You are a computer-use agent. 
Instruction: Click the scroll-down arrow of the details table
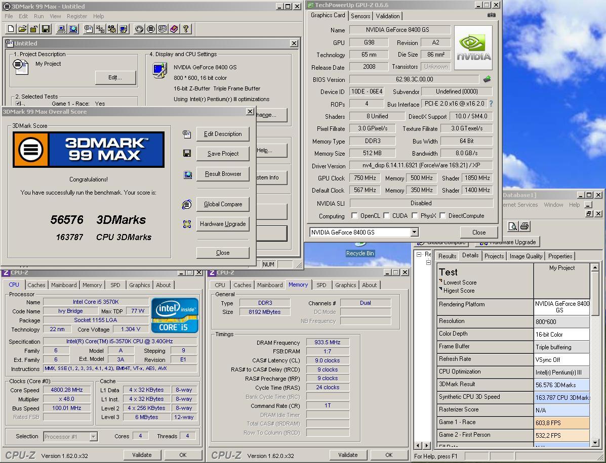[x=595, y=443]
